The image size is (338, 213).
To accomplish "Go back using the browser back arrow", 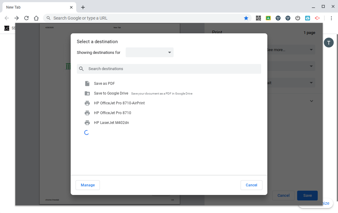I will click(x=7, y=18).
